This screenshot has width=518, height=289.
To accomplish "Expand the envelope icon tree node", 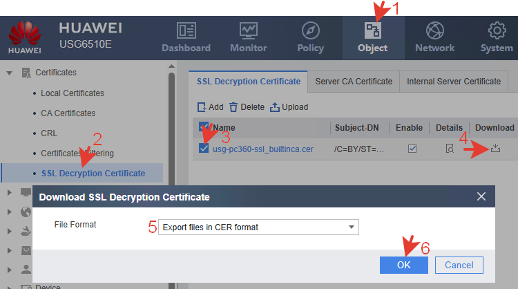I will pos(9,250).
